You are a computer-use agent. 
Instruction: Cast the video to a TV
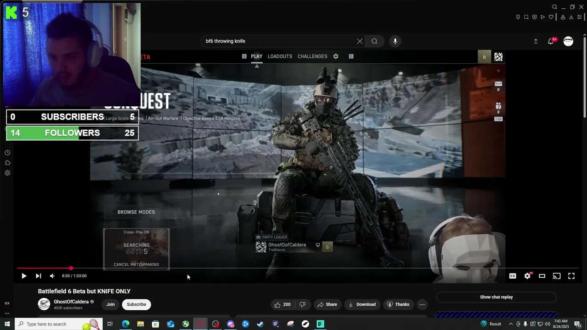pos(557,276)
